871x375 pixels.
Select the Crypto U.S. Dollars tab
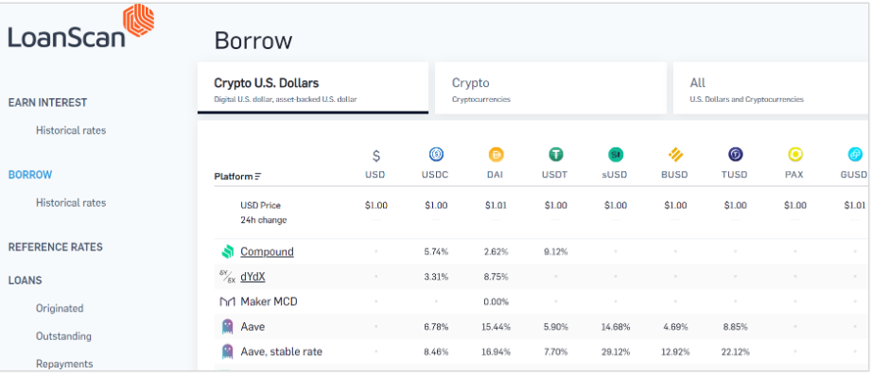[x=313, y=88]
